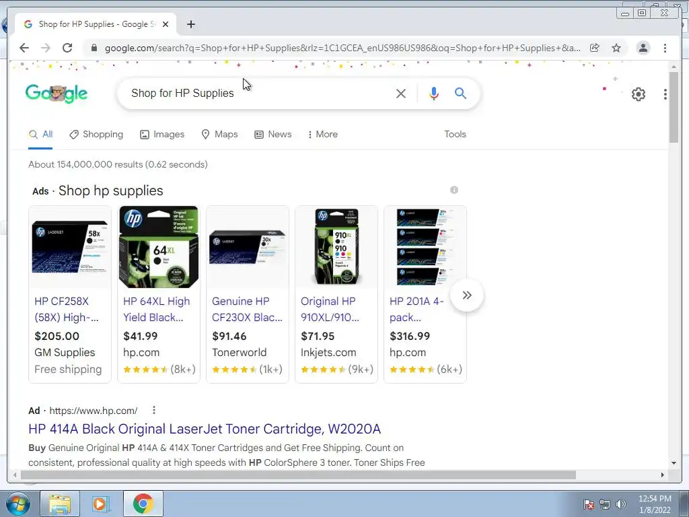Image resolution: width=689 pixels, height=517 pixels.
Task: Click Inkjets.com seller name
Action: [x=328, y=353]
